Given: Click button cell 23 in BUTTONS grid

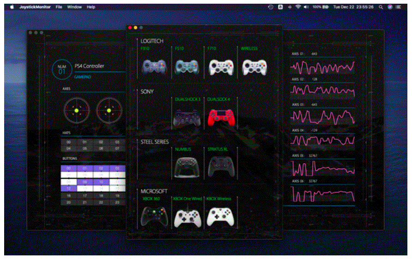Looking at the screenshot, I should [x=117, y=202].
